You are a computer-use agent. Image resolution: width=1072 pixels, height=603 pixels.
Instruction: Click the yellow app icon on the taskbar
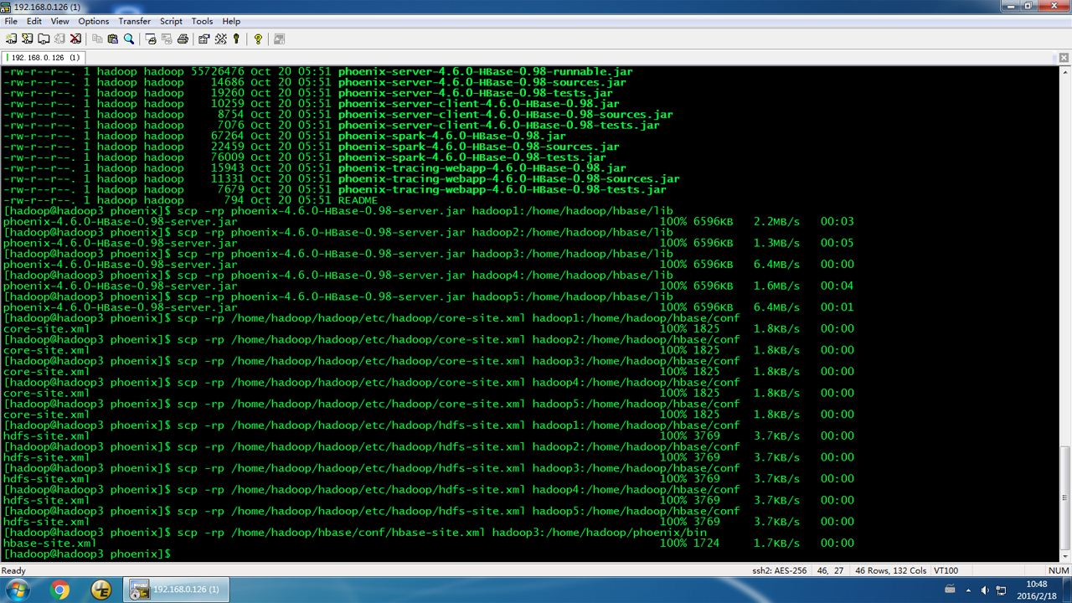(100, 590)
